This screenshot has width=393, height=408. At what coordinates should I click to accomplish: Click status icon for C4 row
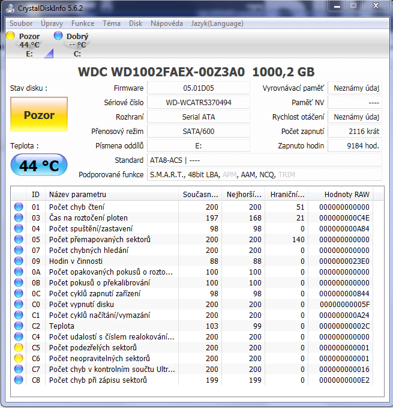coord(19,336)
